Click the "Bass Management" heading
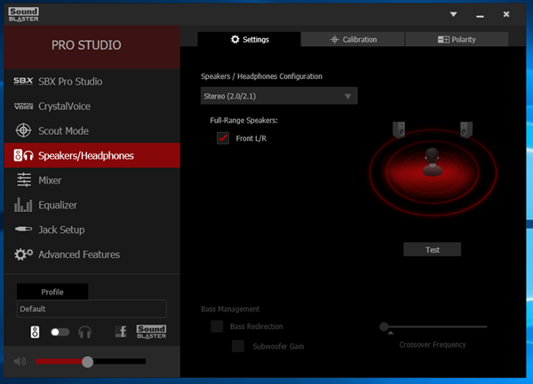The image size is (533, 384). [230, 309]
